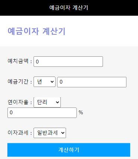Click the purple 예금이자 계산기 heading
Viewport: 138px width, 159px height.
click(37, 31)
